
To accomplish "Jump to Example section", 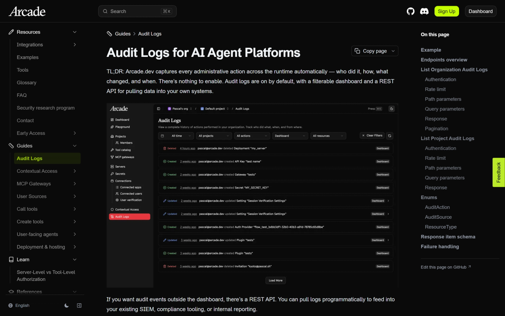I will pyautogui.click(x=431, y=50).
